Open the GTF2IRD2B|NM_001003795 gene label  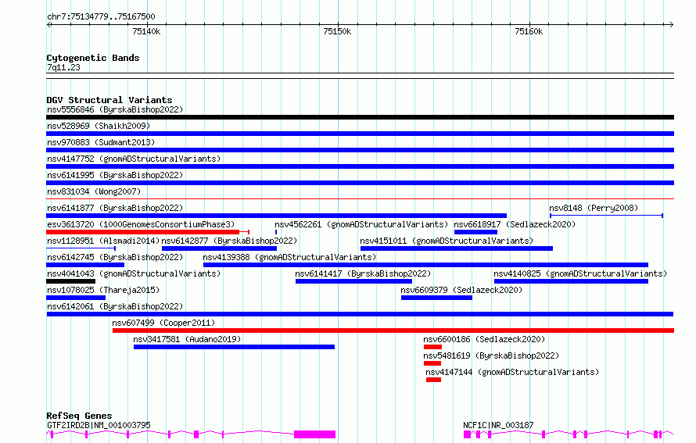tap(99, 425)
